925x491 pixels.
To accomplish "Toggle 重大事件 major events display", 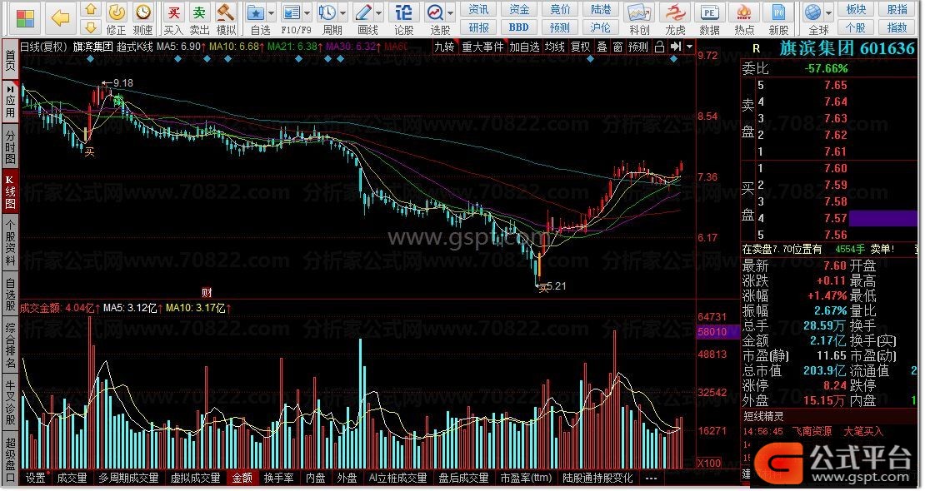I will [x=482, y=47].
